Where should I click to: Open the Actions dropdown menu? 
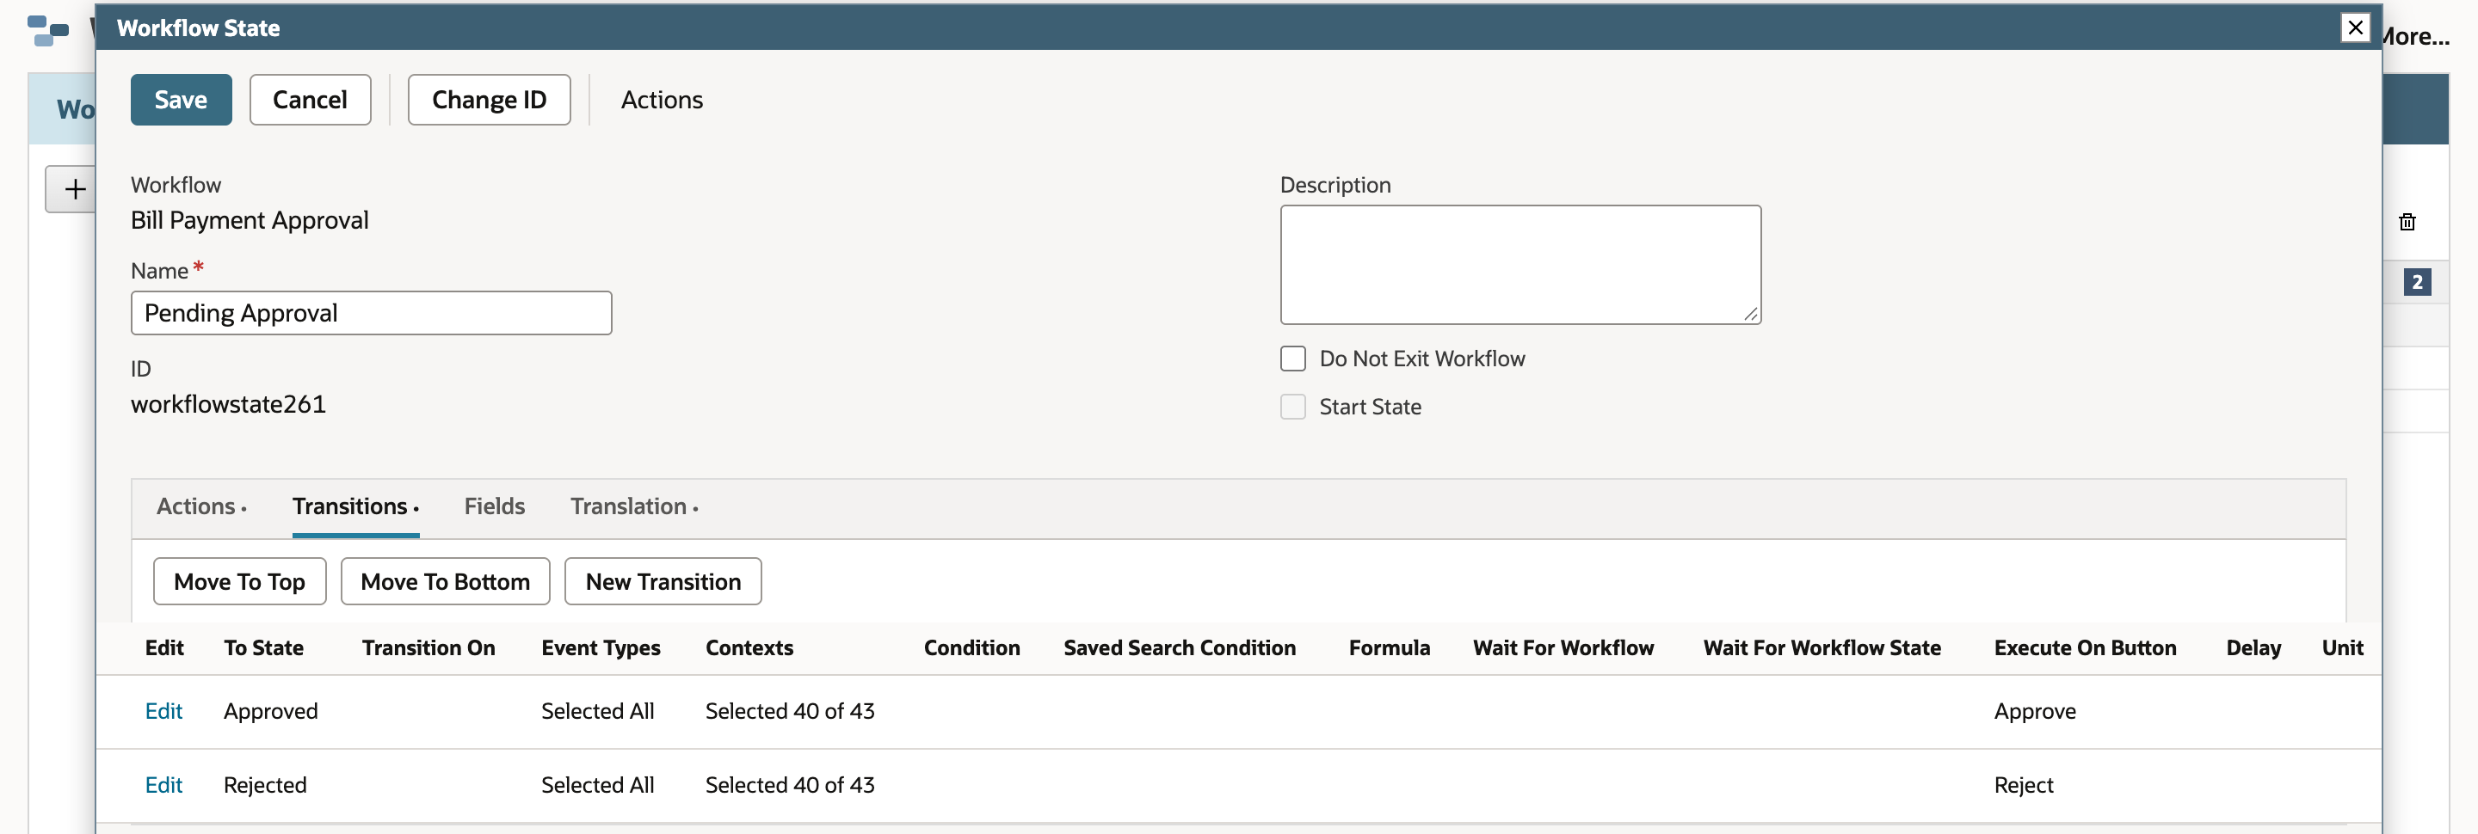[x=662, y=100]
